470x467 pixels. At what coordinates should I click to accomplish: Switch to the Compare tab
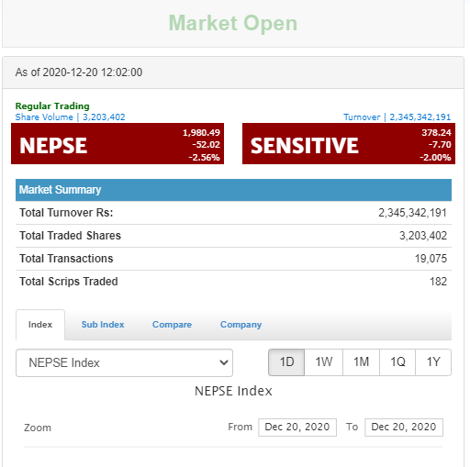172,325
